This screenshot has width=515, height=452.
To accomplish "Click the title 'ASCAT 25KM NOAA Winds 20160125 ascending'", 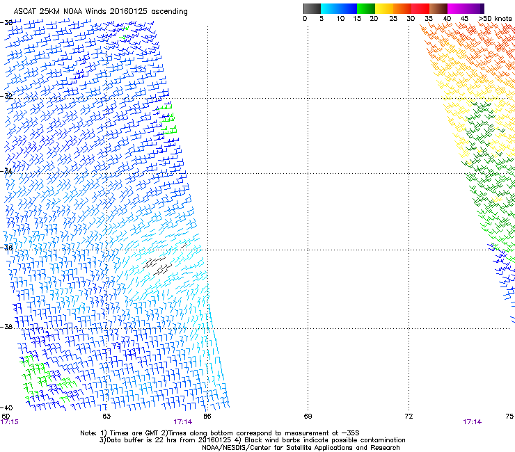I will pyautogui.click(x=100, y=11).
